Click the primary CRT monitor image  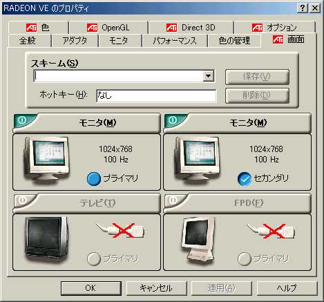[x=46, y=160]
